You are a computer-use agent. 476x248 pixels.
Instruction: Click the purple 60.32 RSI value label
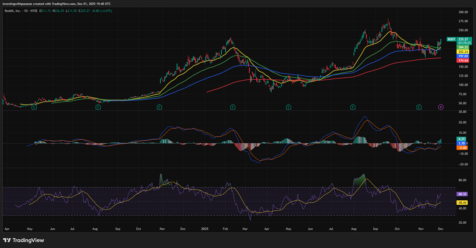[x=463, y=194]
